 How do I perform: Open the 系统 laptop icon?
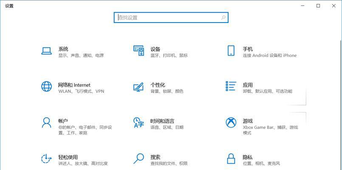[46, 51]
